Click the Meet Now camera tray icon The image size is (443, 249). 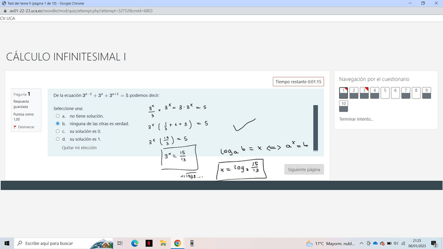[x=368, y=243]
